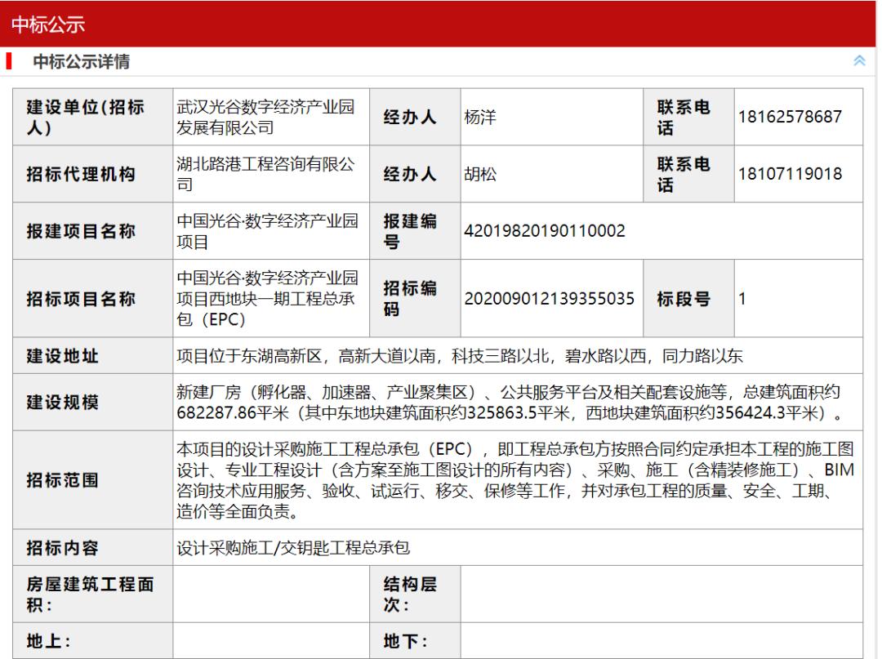Click the 招标内容 label cell

pyautogui.click(x=93, y=548)
